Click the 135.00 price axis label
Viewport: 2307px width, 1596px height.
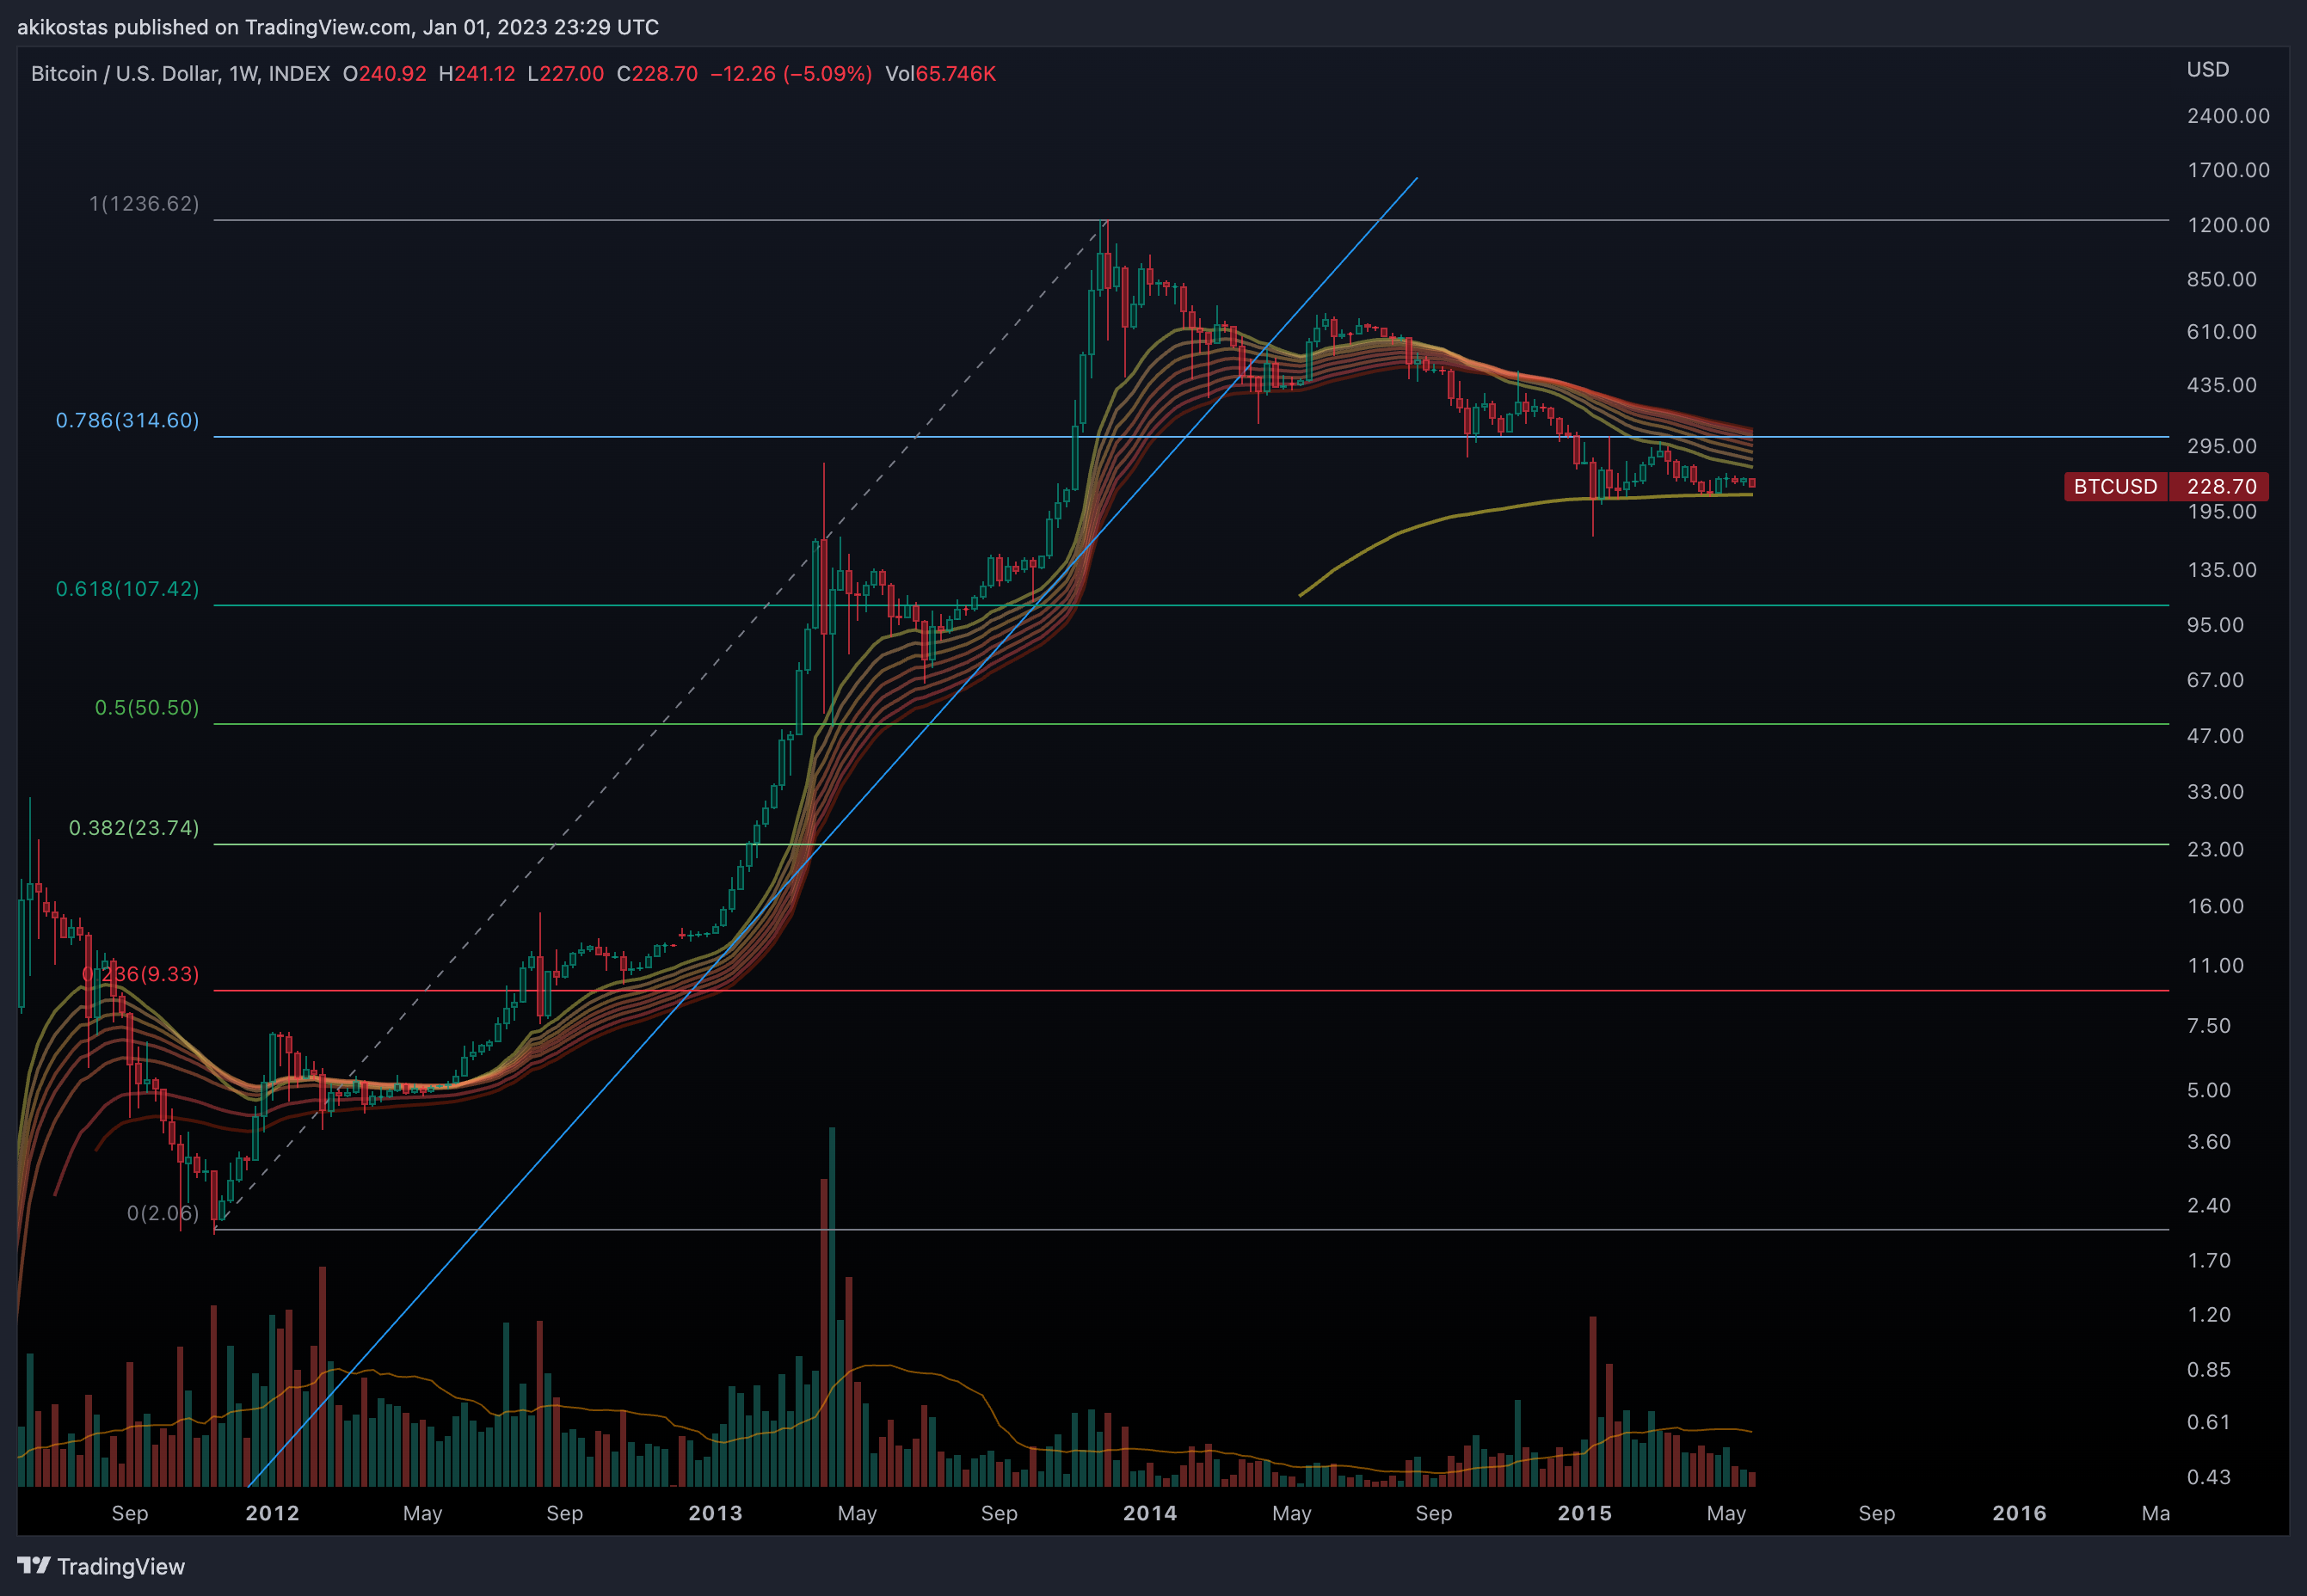(x=2222, y=570)
